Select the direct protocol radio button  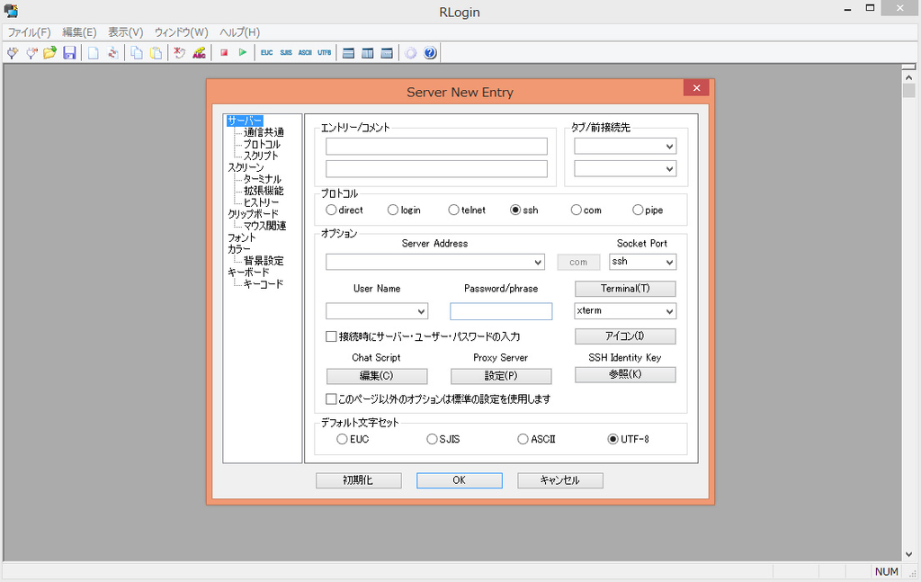[x=331, y=210]
